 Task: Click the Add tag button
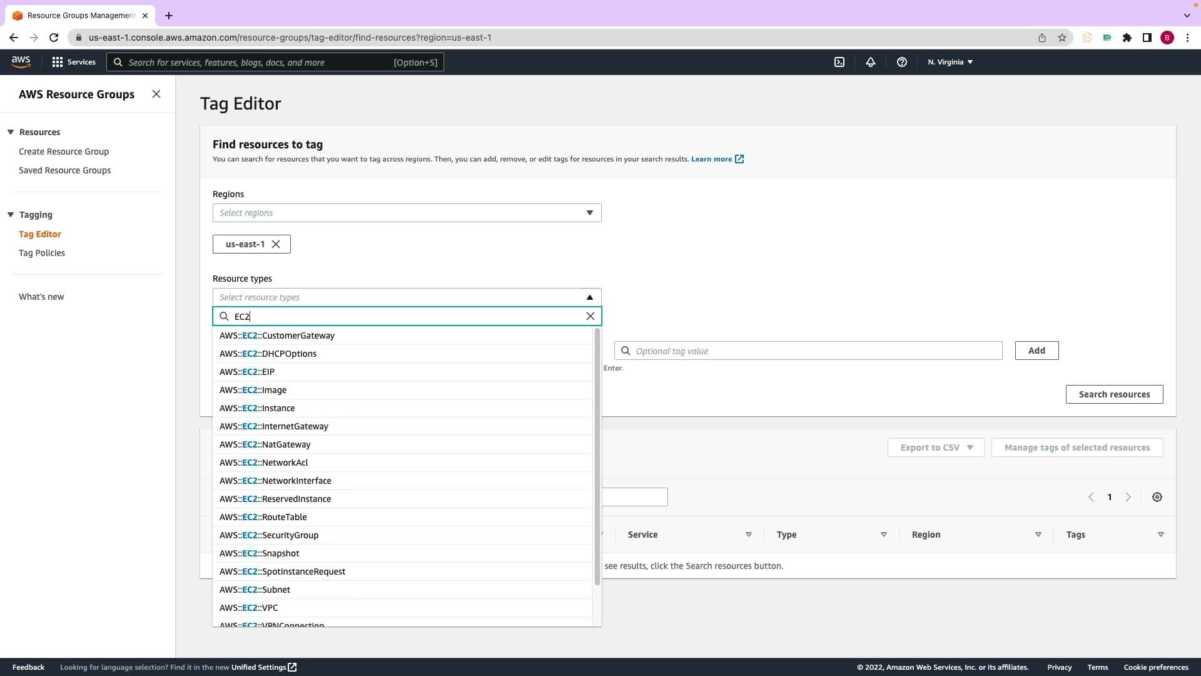pyautogui.click(x=1036, y=351)
